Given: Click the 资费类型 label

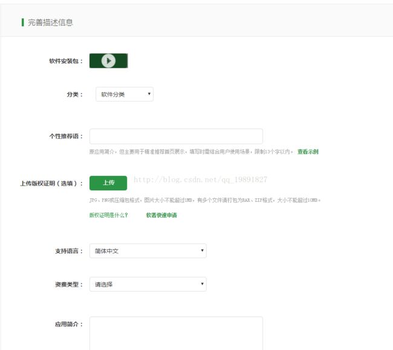Looking at the screenshot, I should click(69, 284).
